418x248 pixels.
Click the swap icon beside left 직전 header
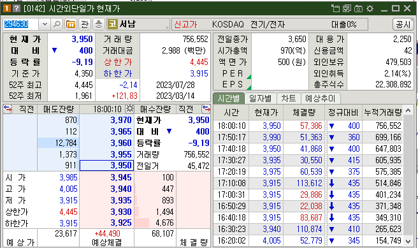pyautogui.click(x=8, y=109)
